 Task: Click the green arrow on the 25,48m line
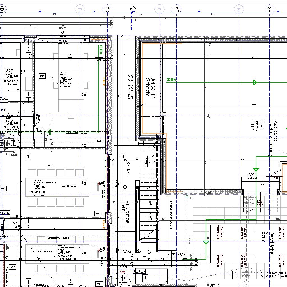(x=255, y=82)
